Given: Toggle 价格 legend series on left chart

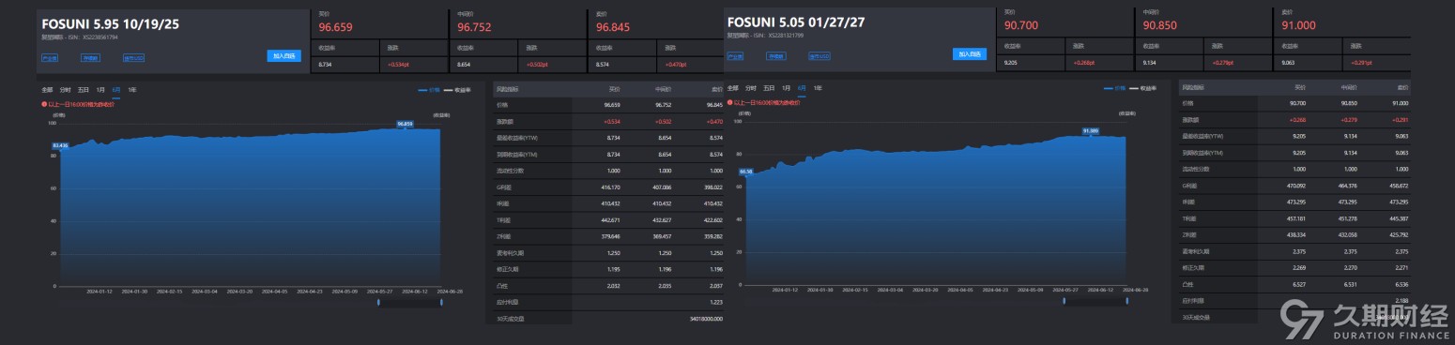Looking at the screenshot, I should (429, 90).
